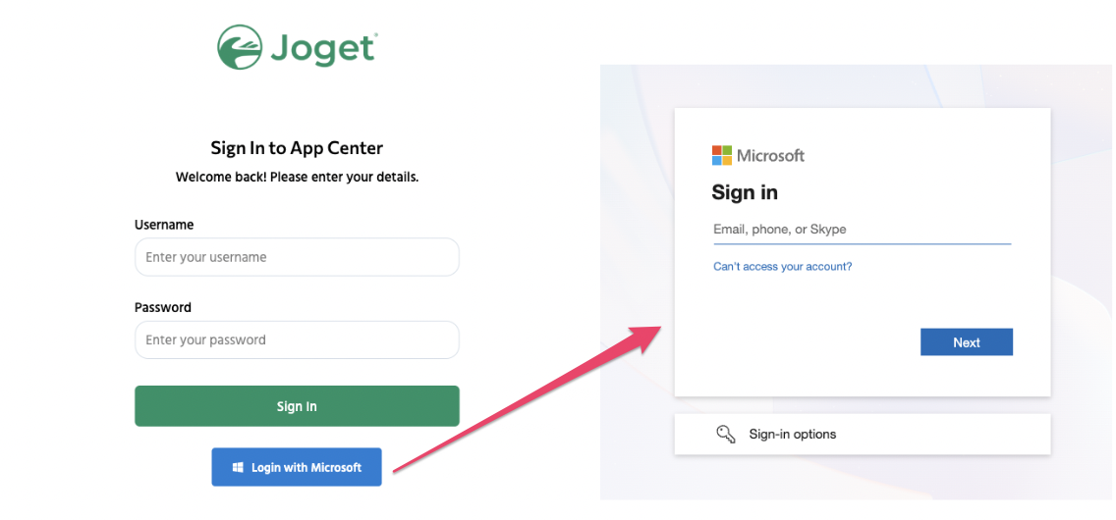
Task: Click the Windows icon in Login with Microsoft
Action: pos(239,467)
